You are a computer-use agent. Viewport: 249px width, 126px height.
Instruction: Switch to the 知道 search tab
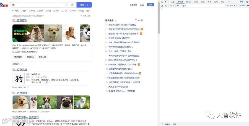pos(48,11)
